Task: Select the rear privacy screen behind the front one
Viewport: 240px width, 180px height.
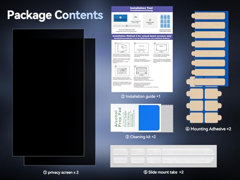Action: click(x=90, y=102)
